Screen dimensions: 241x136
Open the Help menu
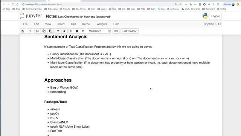pos(116,24)
